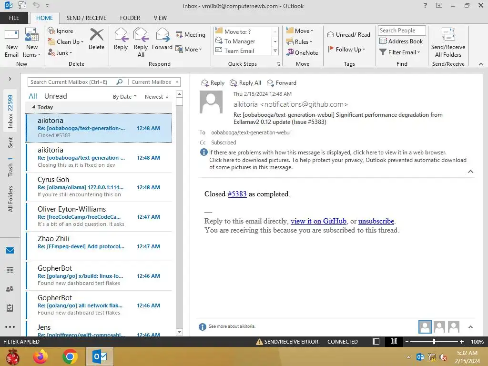488x366 pixels.
Task: Create a New Email
Action: pyautogui.click(x=12, y=43)
